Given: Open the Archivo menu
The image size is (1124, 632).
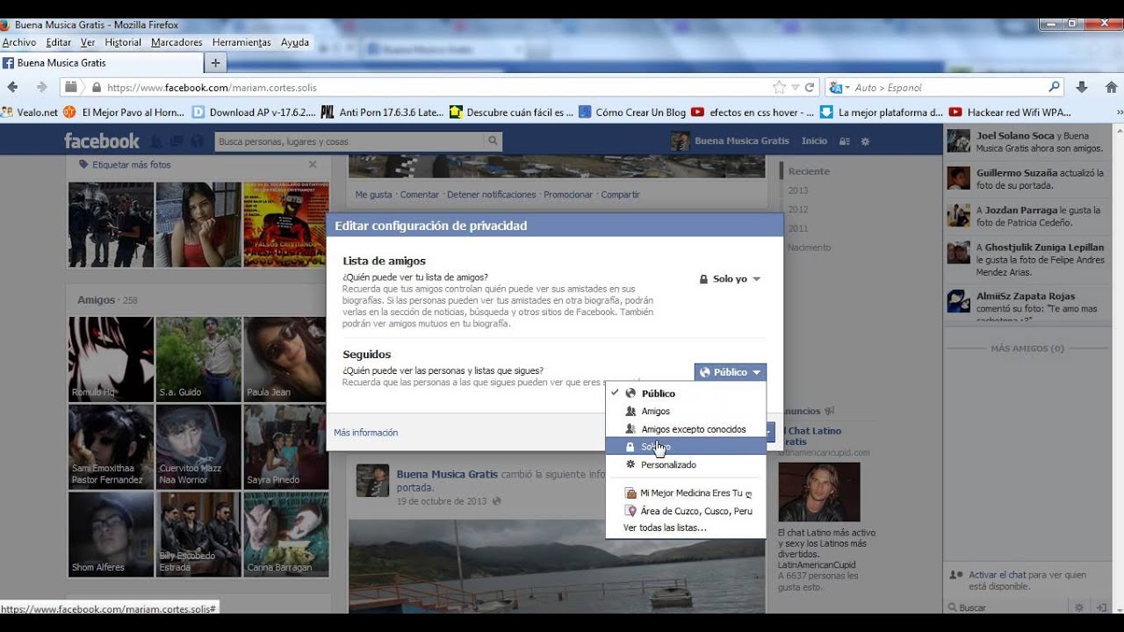Looking at the screenshot, I should click(19, 42).
